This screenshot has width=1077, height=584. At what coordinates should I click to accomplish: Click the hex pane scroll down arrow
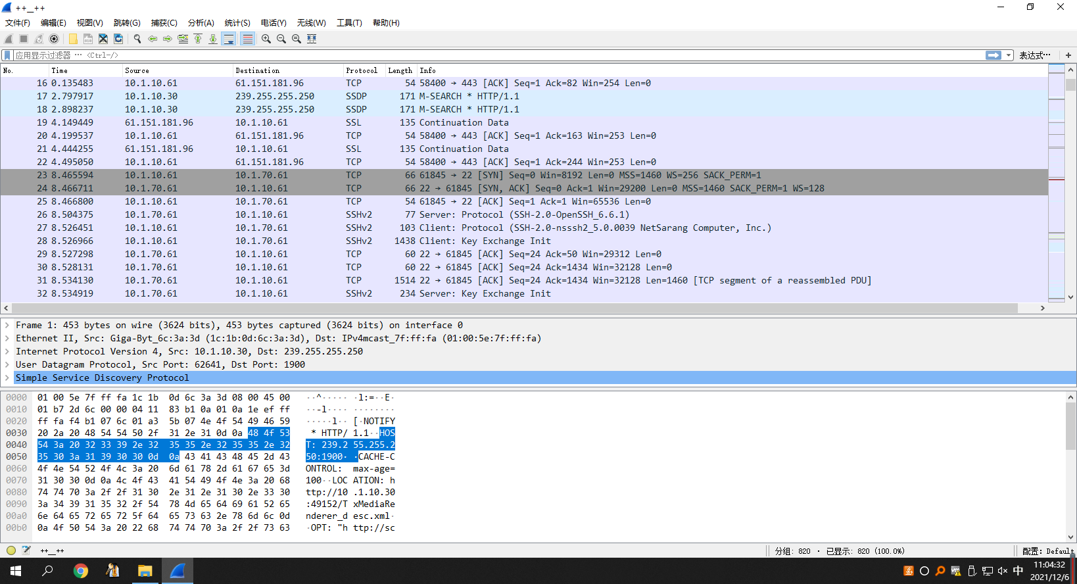coord(1071,537)
